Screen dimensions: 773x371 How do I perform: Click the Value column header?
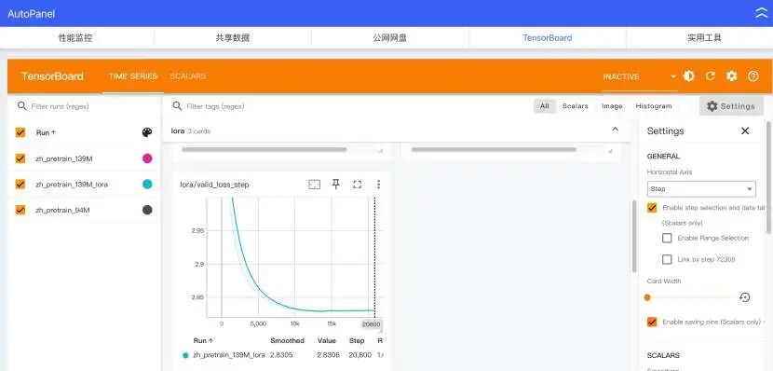(326, 340)
